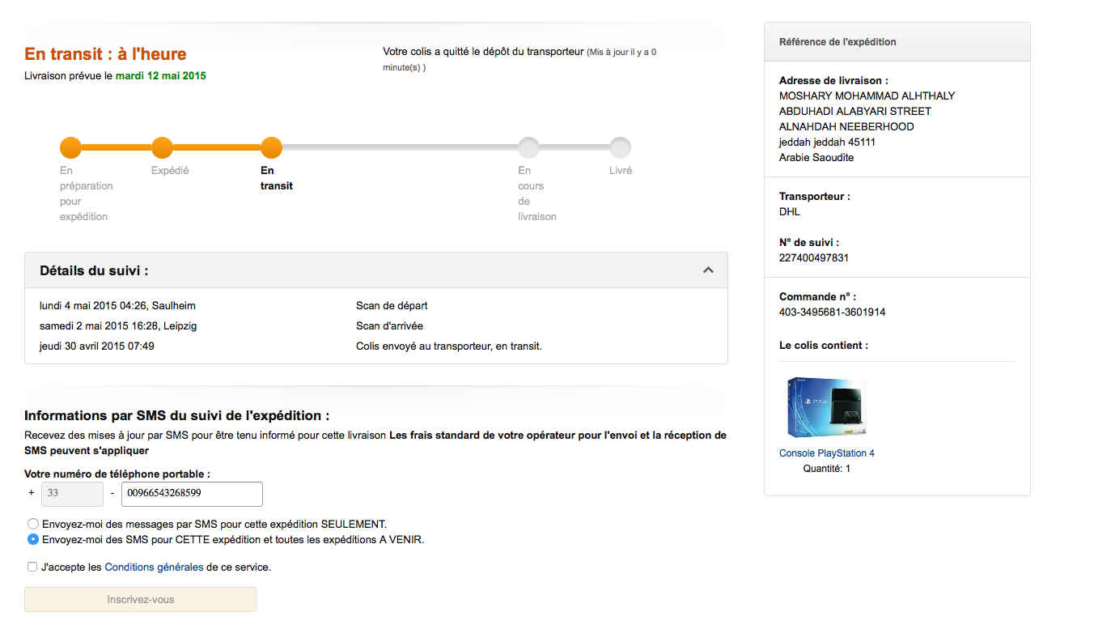Click the Détails du suivi header
Image resolution: width=1111 pixels, height=629 pixels.
tap(94, 270)
